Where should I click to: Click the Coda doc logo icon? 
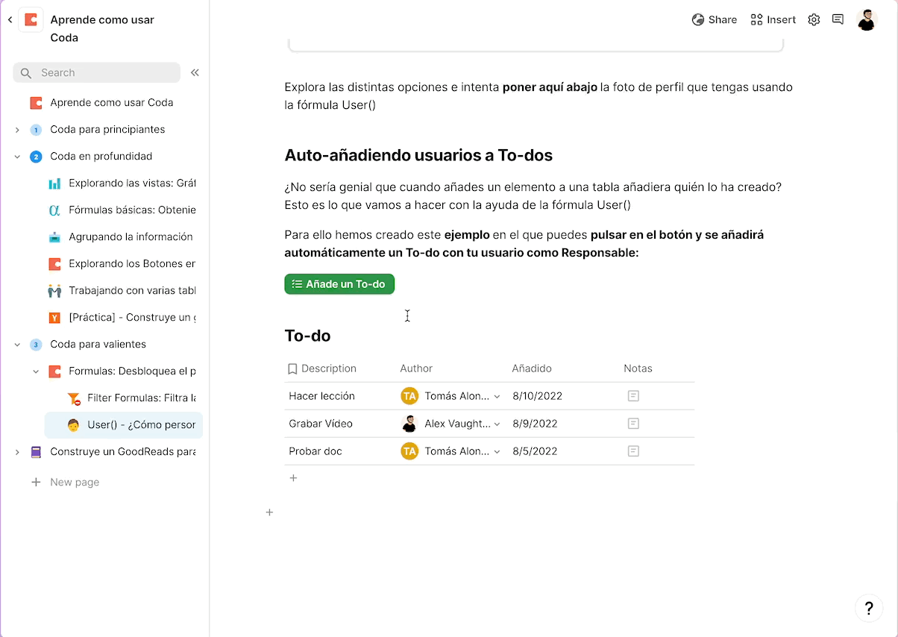[x=31, y=20]
